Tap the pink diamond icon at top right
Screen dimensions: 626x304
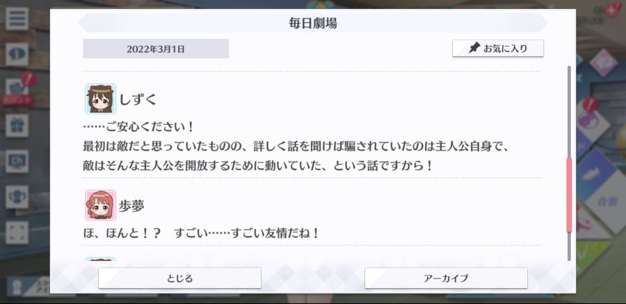[603, 63]
